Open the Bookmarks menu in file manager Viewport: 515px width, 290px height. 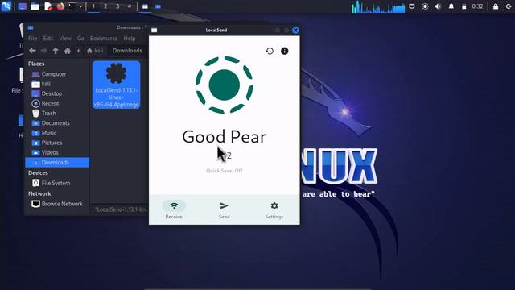(104, 39)
